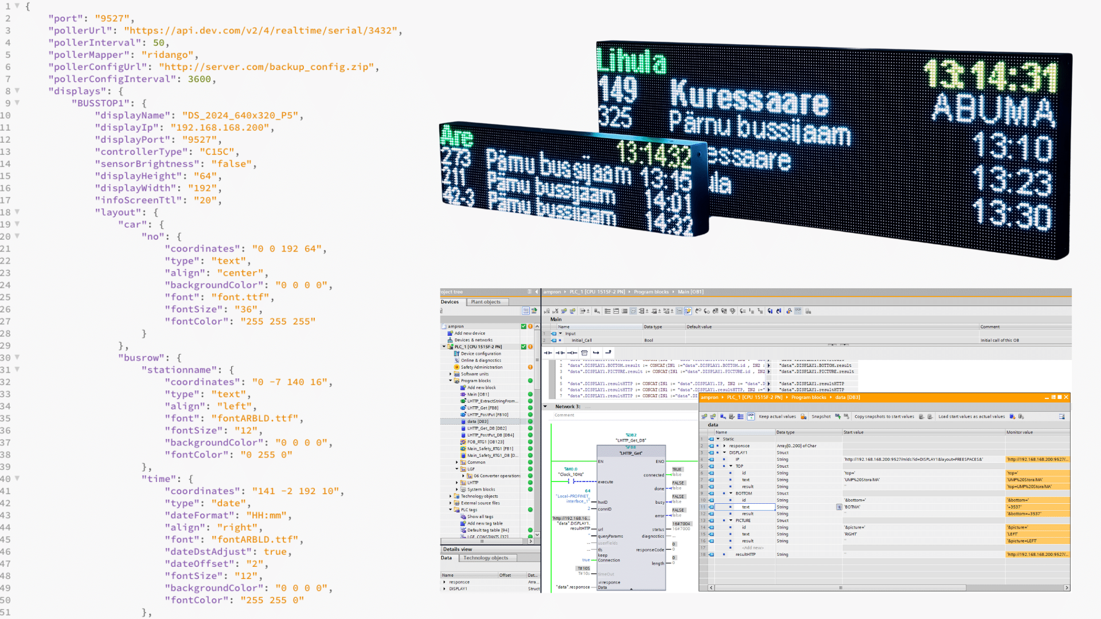This screenshot has width=1101, height=619.
Task: Insert an empty box instruction
Action: tap(584, 352)
